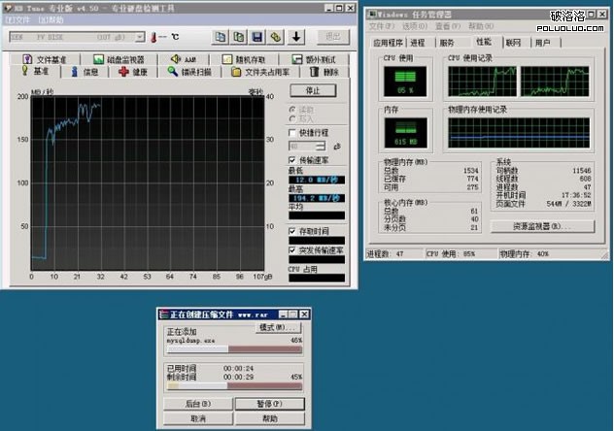
Task: Switch to the 进程 tab in Task Manager
Action: (417, 43)
